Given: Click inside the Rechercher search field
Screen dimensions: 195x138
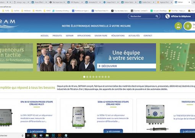Looking at the screenshot, I should 142,16.
